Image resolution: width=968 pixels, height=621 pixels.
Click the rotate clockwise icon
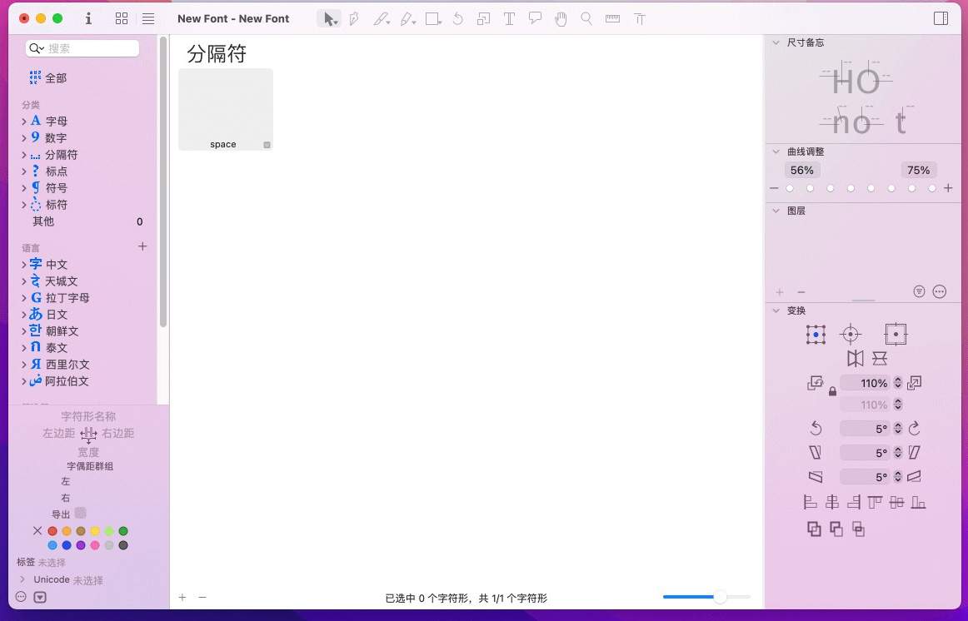(x=914, y=429)
